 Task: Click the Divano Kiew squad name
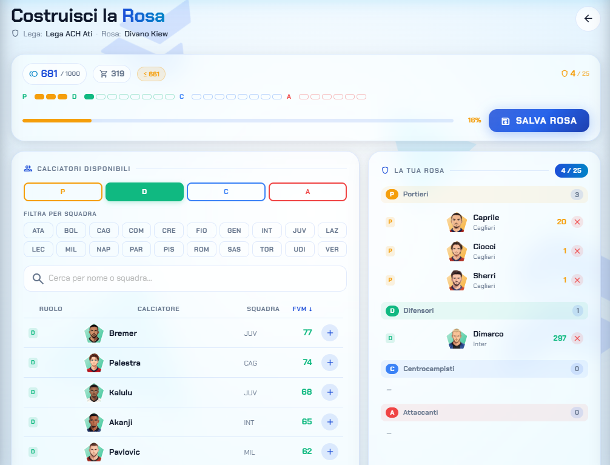tap(146, 34)
